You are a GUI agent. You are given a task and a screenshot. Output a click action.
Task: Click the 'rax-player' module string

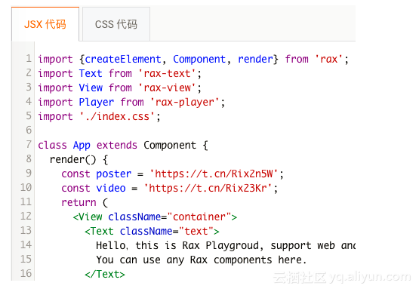point(185,103)
